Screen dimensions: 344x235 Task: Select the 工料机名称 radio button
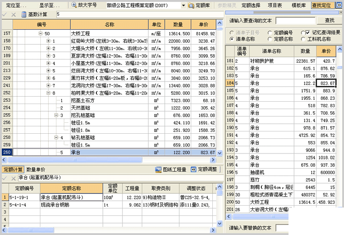pyautogui.click(x=303, y=39)
